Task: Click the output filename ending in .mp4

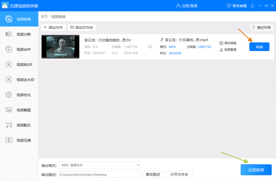Action: [x=186, y=40]
